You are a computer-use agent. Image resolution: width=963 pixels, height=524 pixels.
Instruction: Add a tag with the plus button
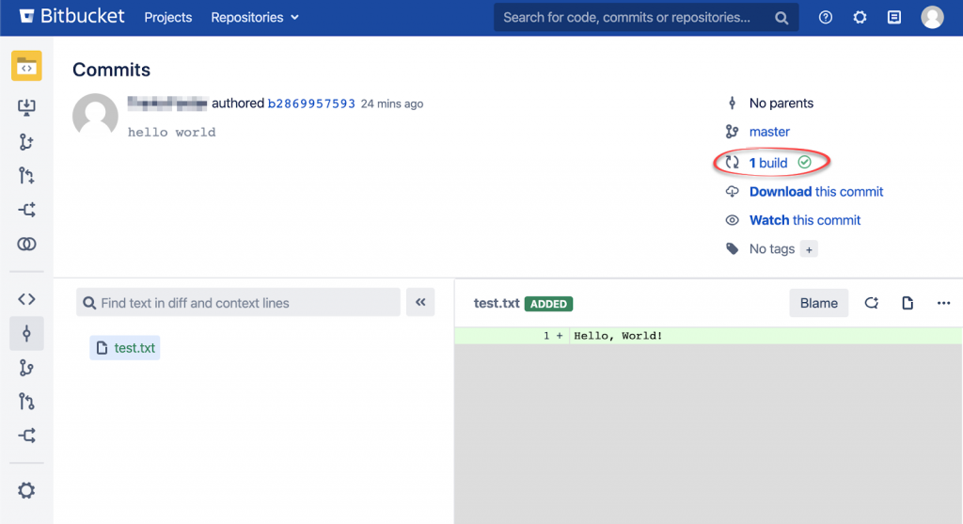pyautogui.click(x=810, y=249)
